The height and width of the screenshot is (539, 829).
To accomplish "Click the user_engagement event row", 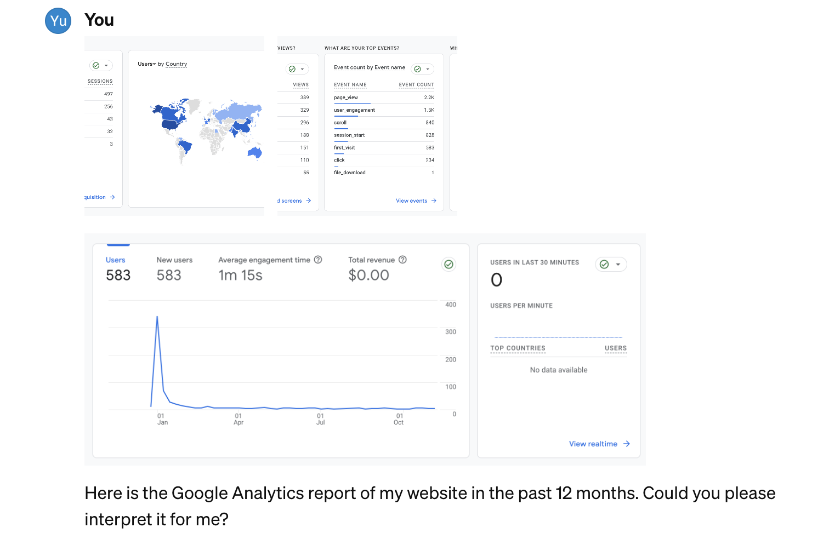I will pyautogui.click(x=384, y=110).
